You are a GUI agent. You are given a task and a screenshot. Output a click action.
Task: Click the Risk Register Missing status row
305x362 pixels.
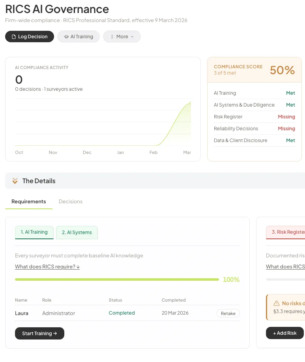(x=254, y=117)
